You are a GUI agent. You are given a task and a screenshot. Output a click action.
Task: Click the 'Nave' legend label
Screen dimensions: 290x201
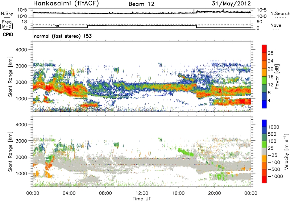(276, 25)
